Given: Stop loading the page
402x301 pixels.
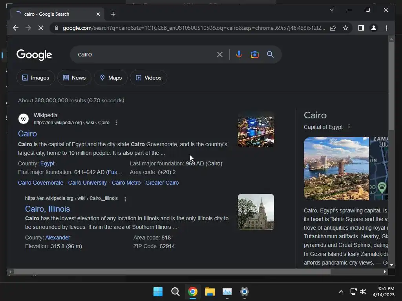Looking at the screenshot, I should pyautogui.click(x=41, y=28).
